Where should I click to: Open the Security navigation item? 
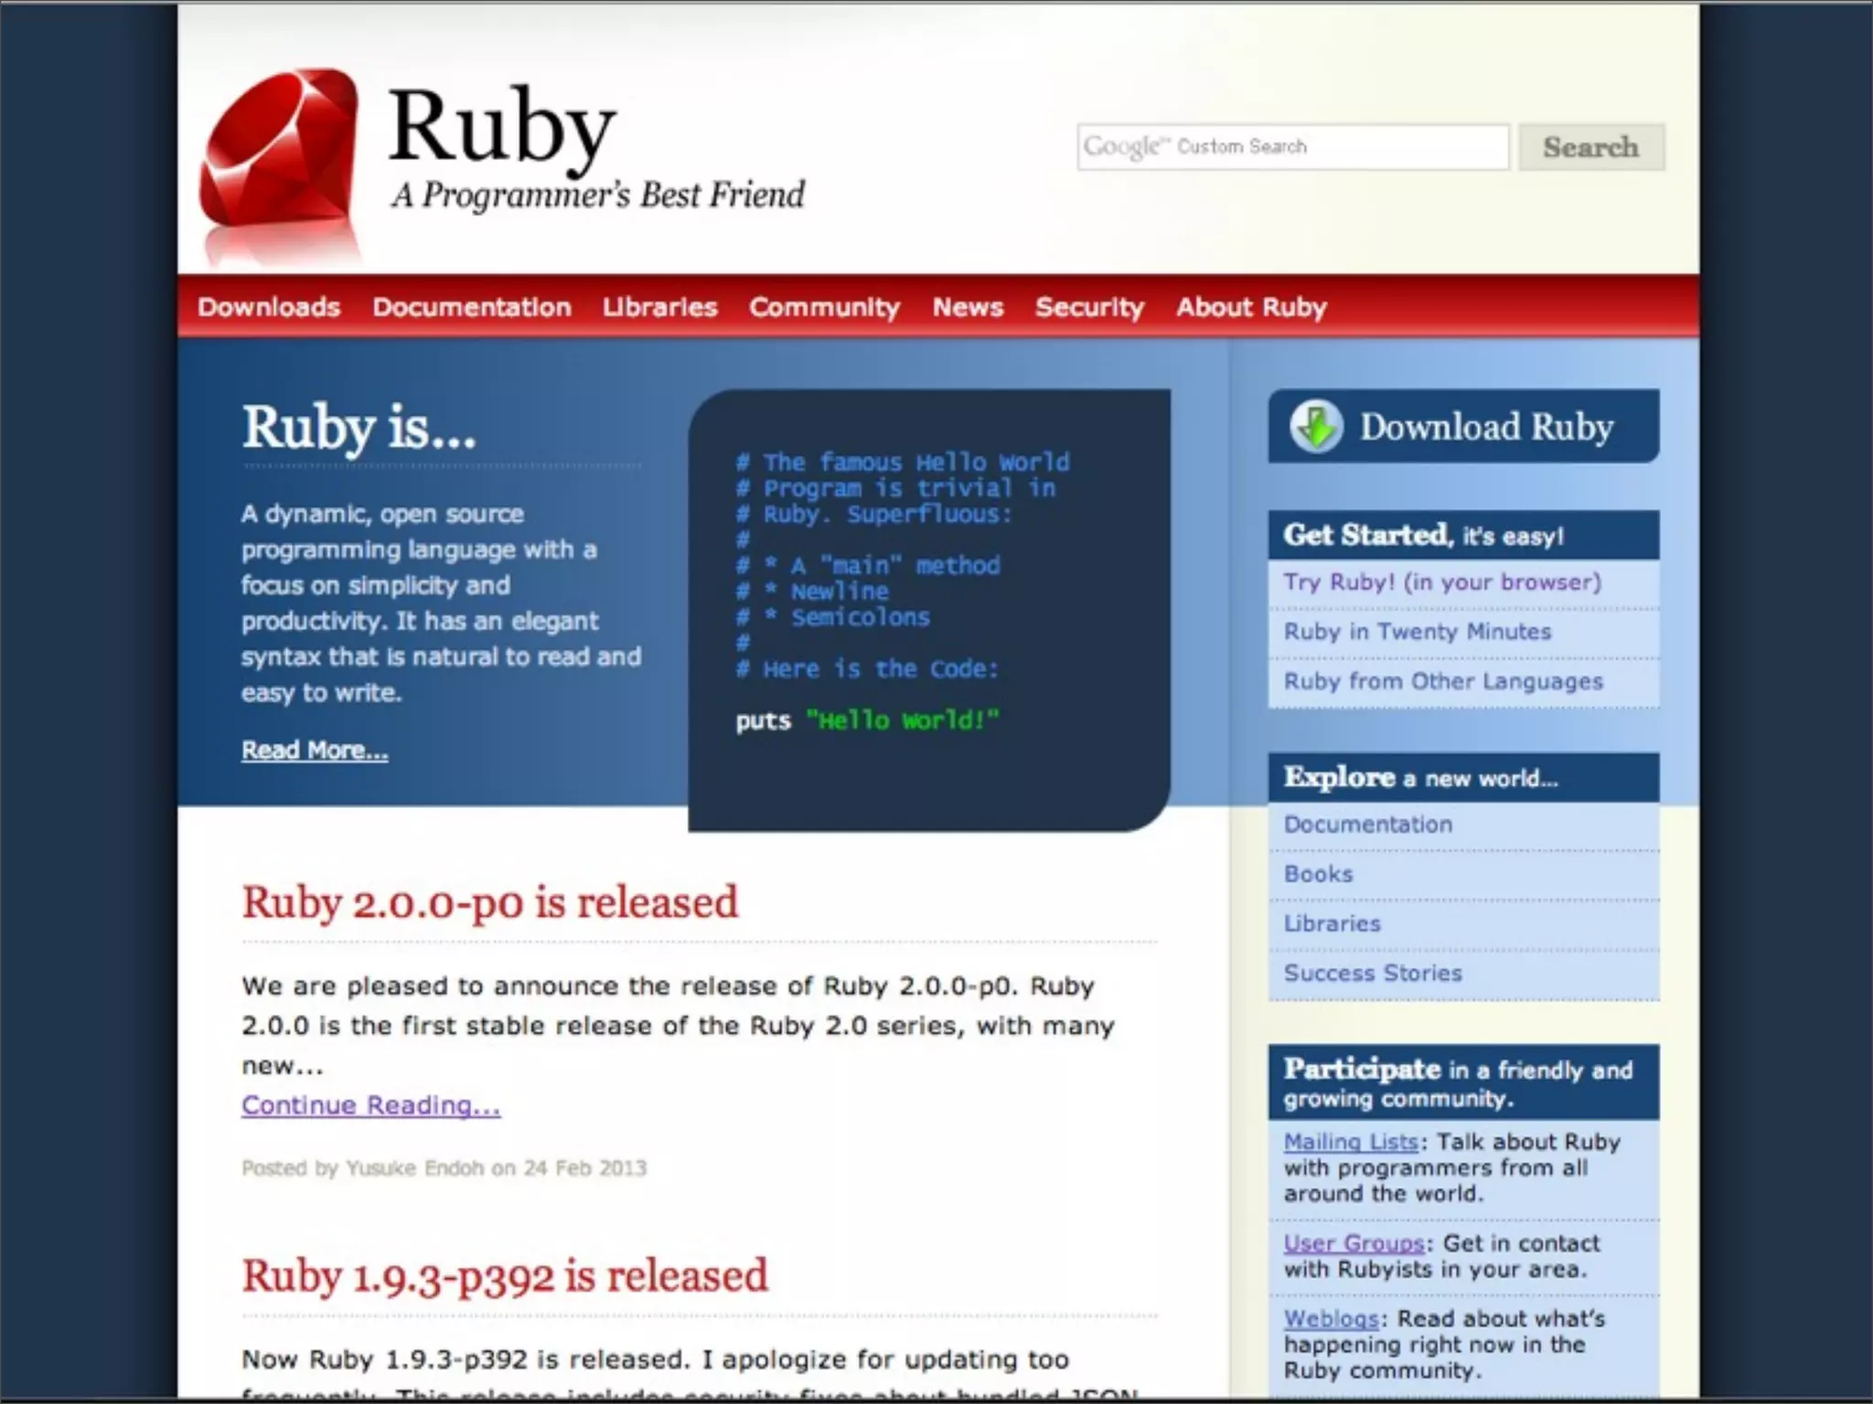click(1089, 307)
